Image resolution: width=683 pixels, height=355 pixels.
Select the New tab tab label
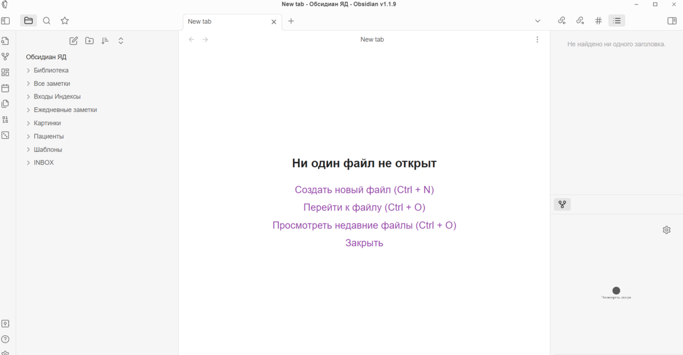[x=200, y=22]
